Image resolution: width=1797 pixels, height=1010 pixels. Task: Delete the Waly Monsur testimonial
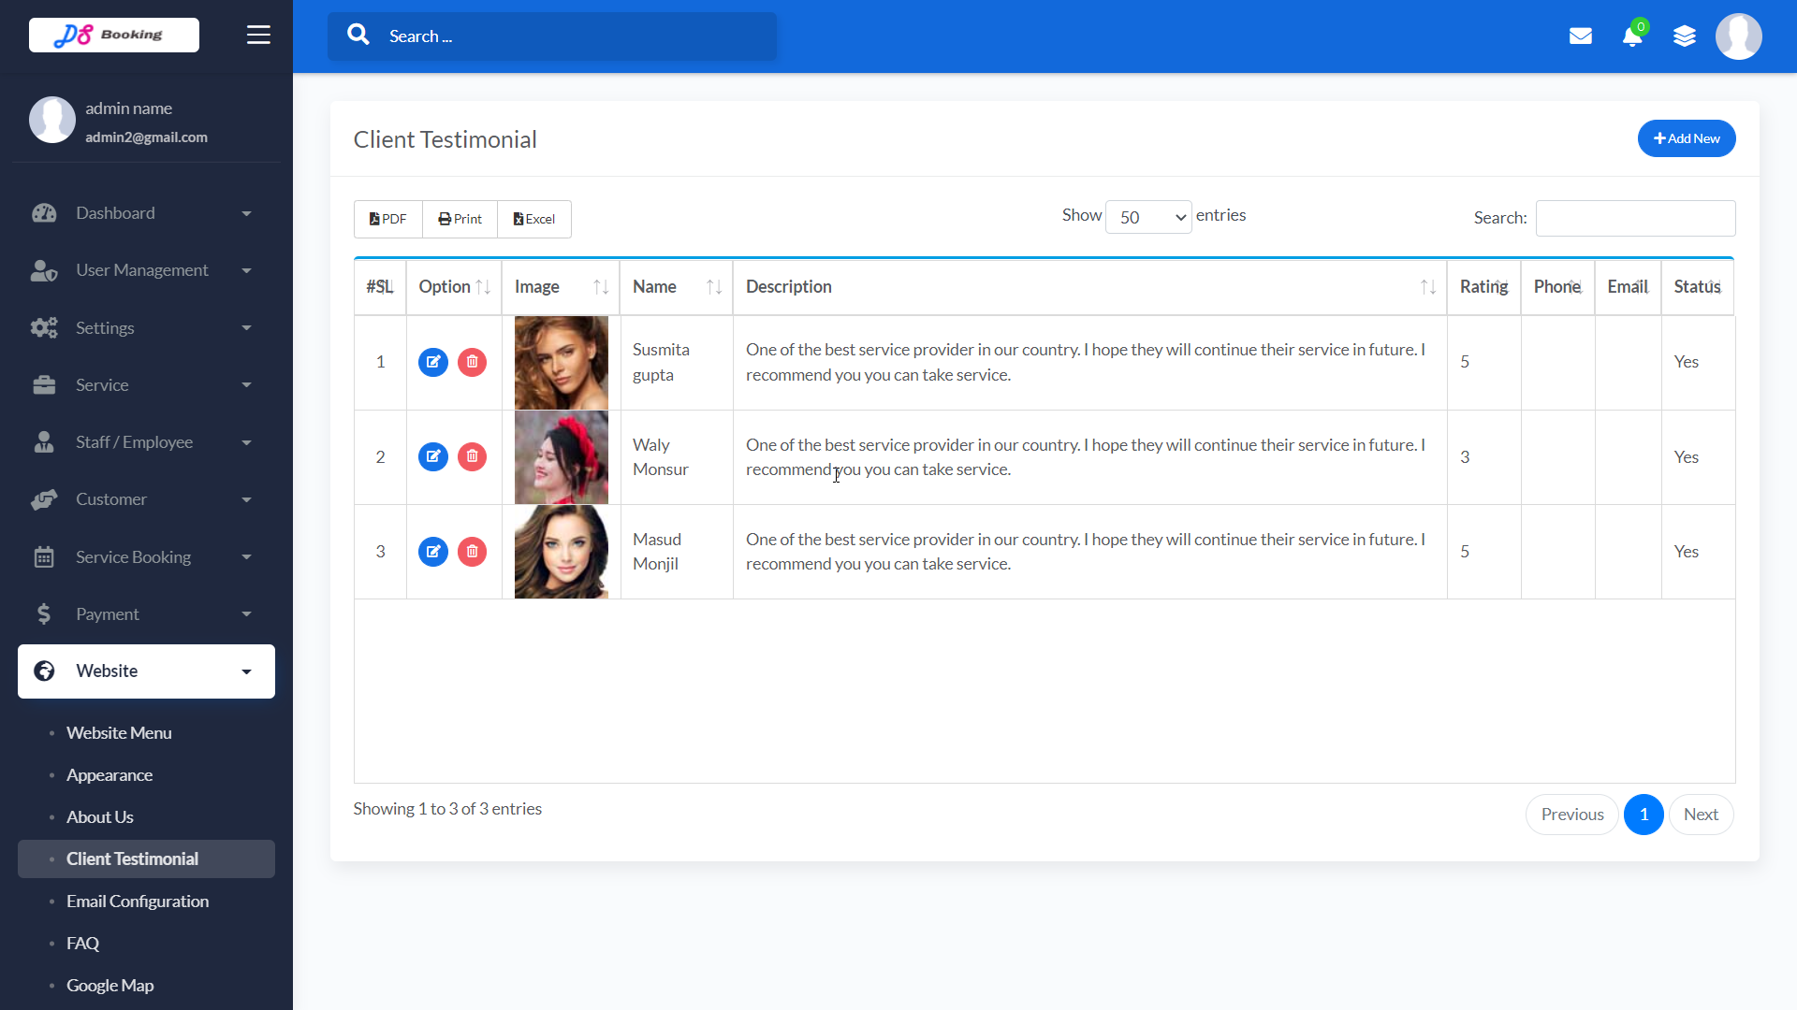tap(473, 457)
